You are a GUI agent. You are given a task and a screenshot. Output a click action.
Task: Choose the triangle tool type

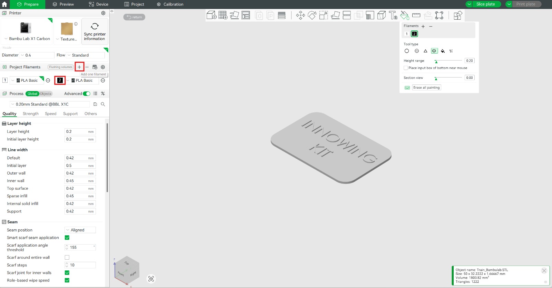pos(425,51)
